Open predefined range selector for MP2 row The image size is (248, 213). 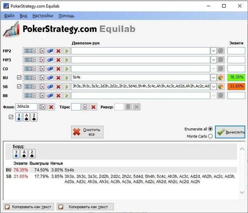[x=30, y=51]
